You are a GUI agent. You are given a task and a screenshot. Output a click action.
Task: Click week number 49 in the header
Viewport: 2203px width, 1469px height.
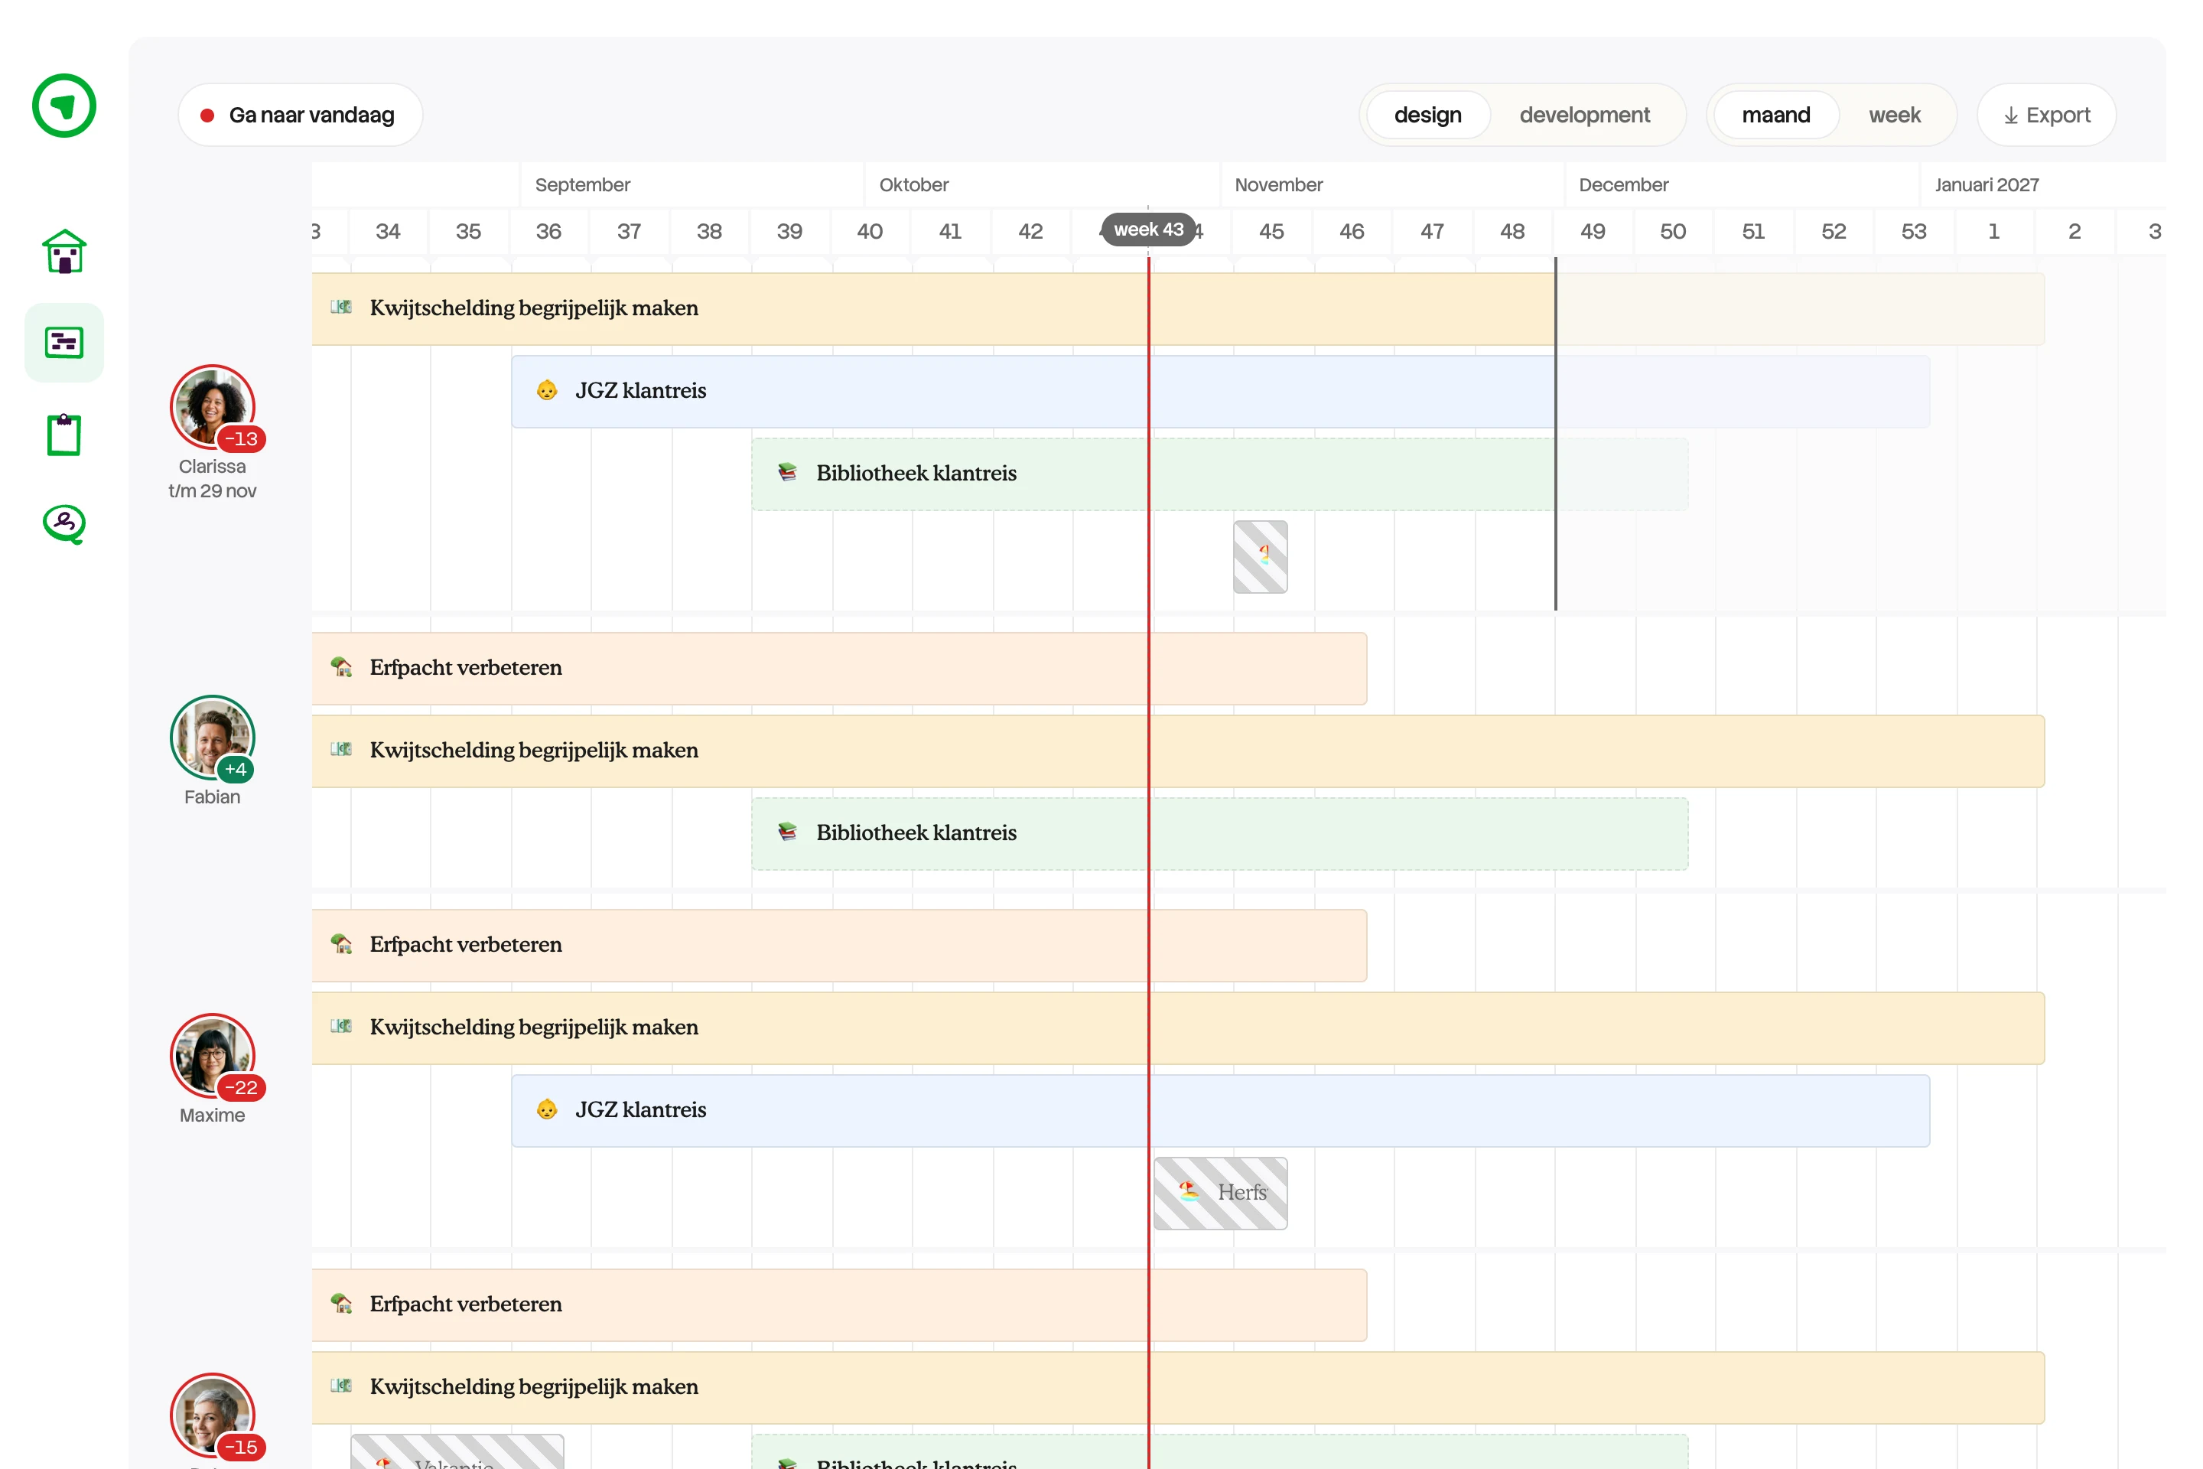[1593, 231]
